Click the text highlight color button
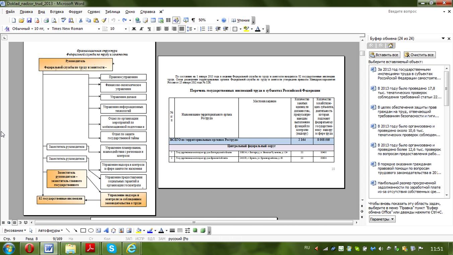The image size is (453, 255). tap(246, 29)
